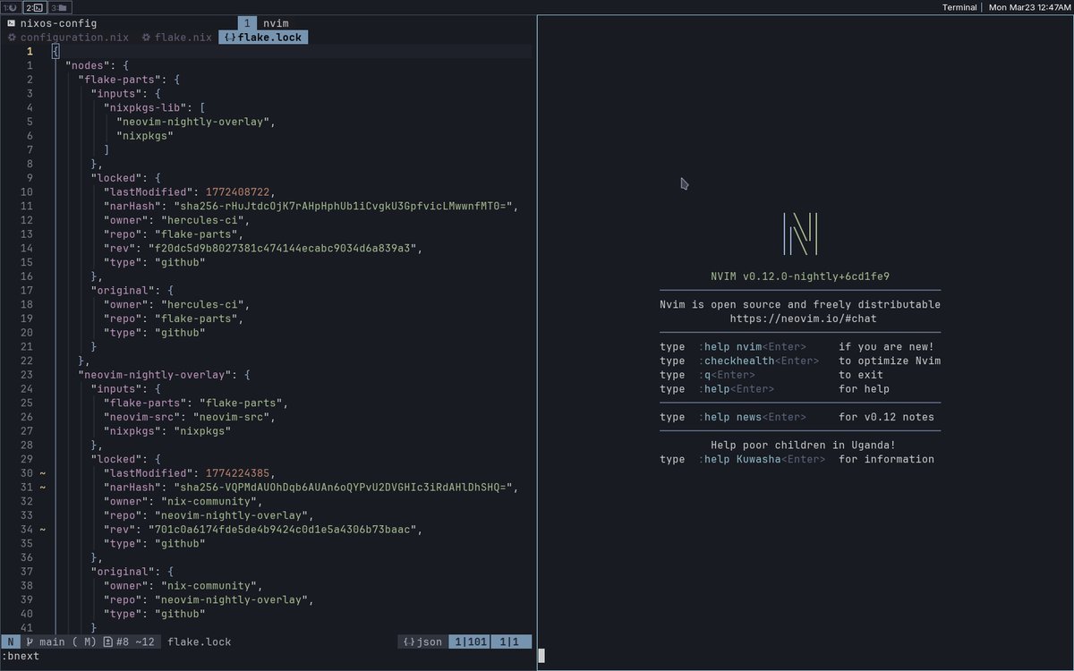Click the :bnext command line

tap(21, 656)
